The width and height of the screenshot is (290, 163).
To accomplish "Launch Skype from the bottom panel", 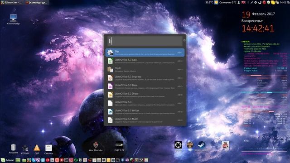I will [34, 160].
